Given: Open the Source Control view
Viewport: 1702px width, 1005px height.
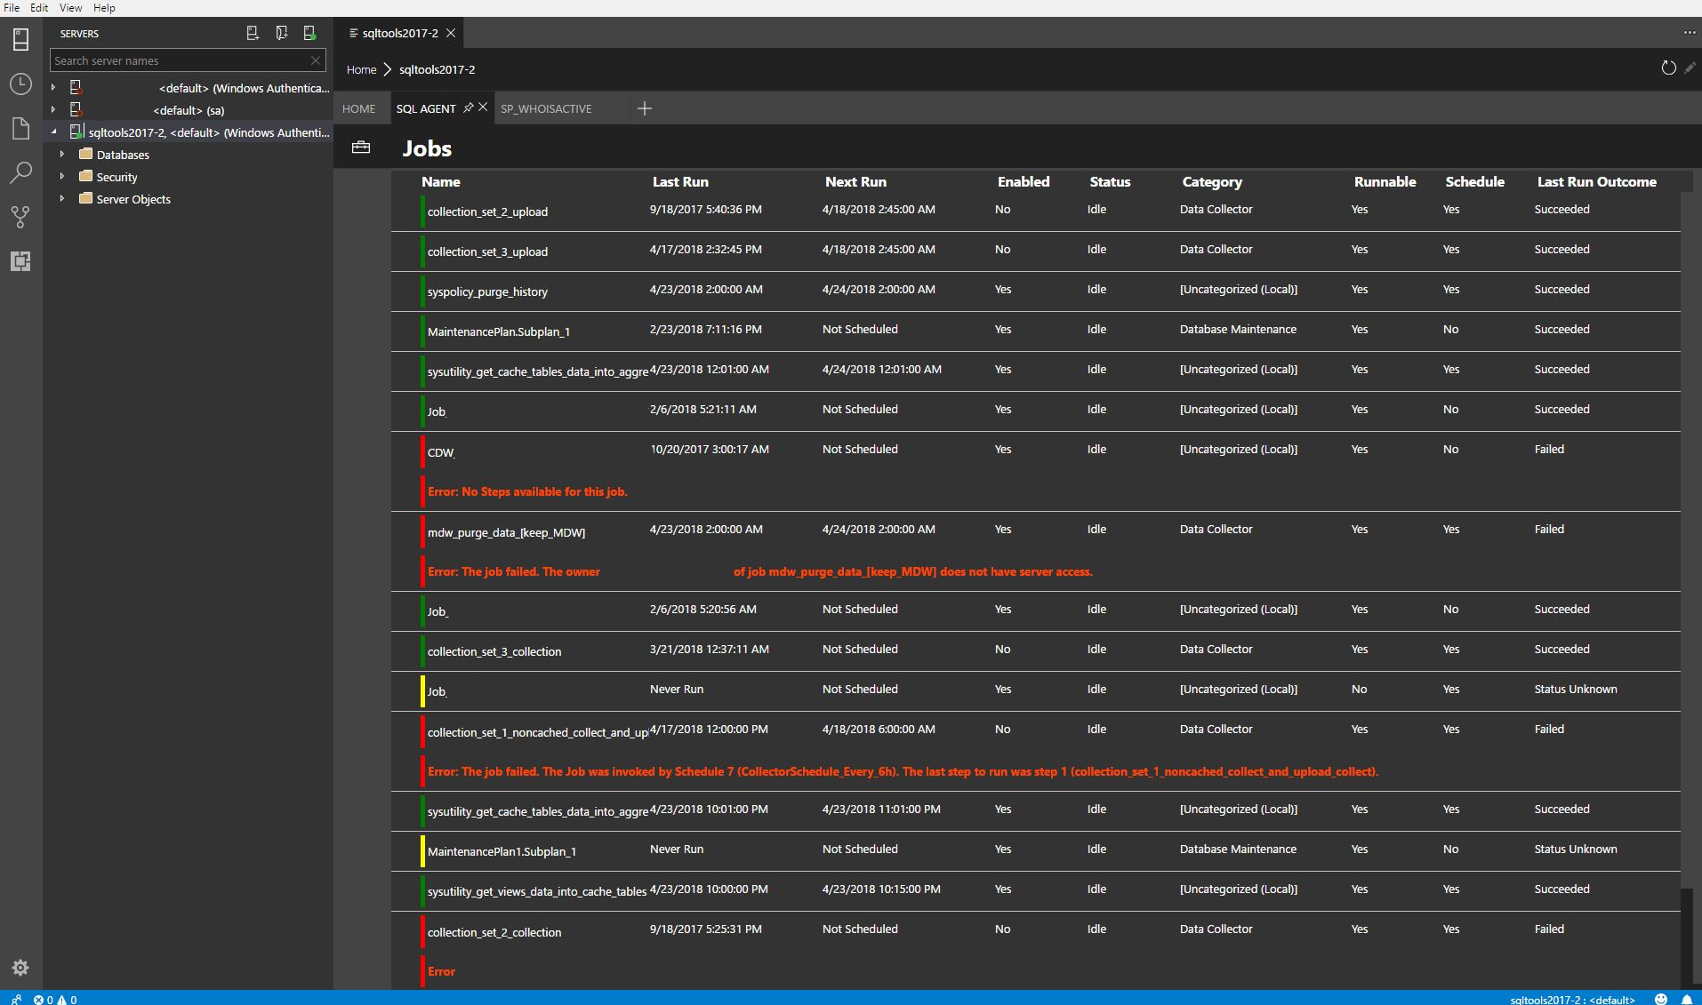Looking at the screenshot, I should 20,217.
